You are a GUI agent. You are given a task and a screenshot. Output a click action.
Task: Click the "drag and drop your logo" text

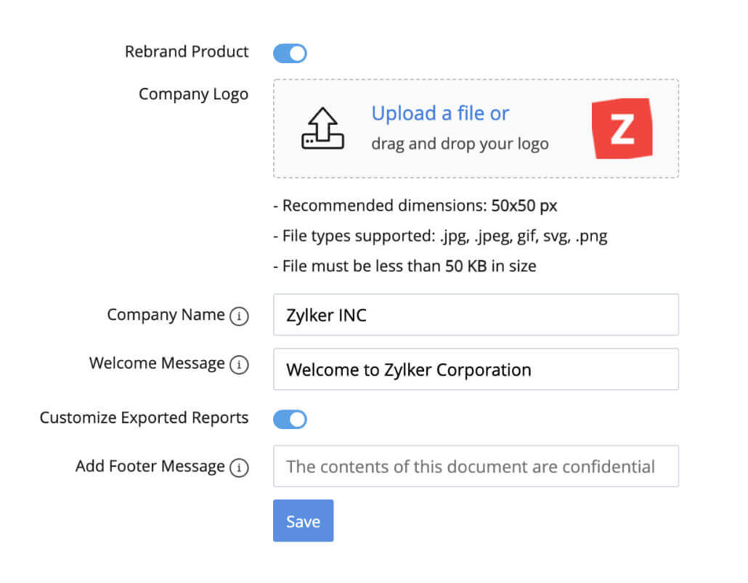(x=460, y=144)
